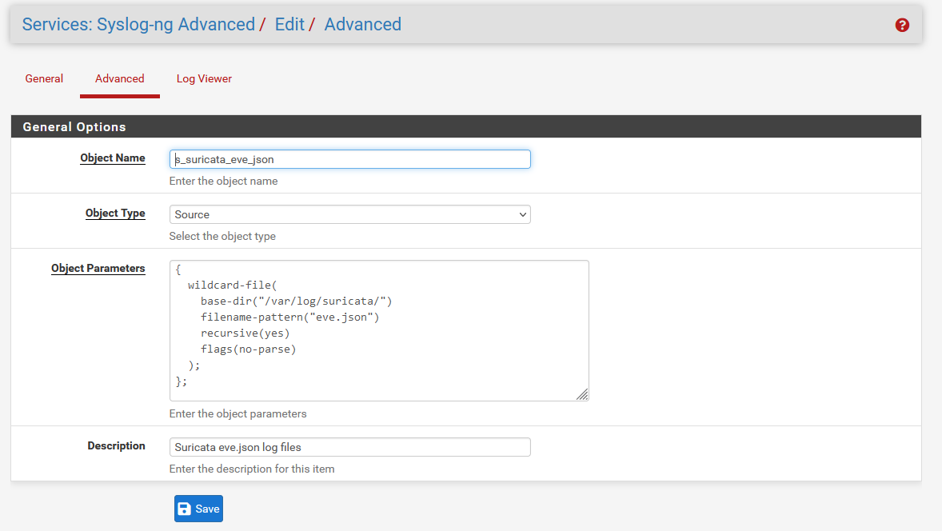Open the red help question mark icon

pos(902,26)
